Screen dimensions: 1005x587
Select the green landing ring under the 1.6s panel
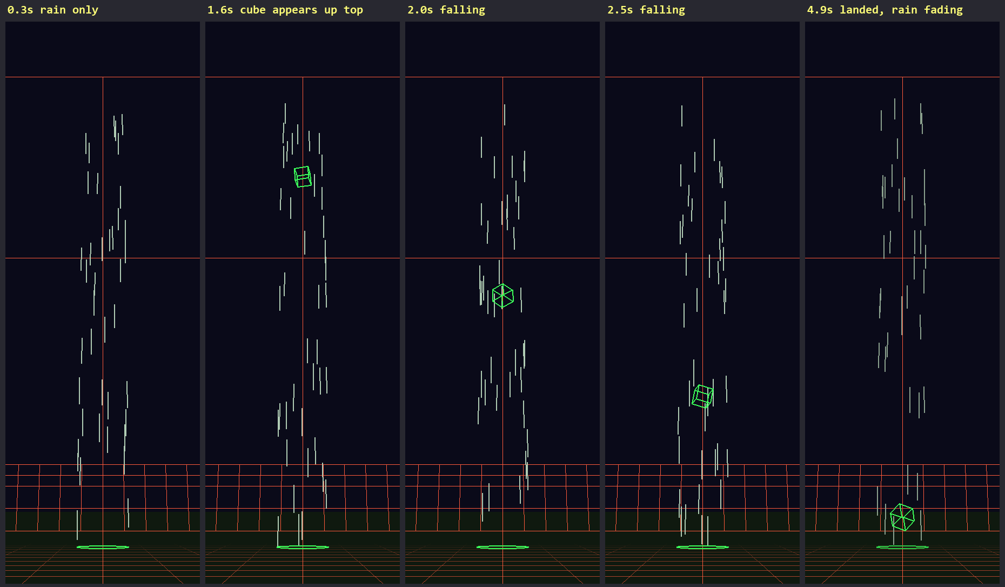303,547
